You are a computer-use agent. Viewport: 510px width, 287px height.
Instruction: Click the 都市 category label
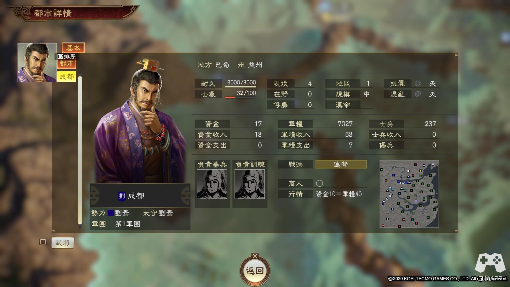pyautogui.click(x=67, y=63)
